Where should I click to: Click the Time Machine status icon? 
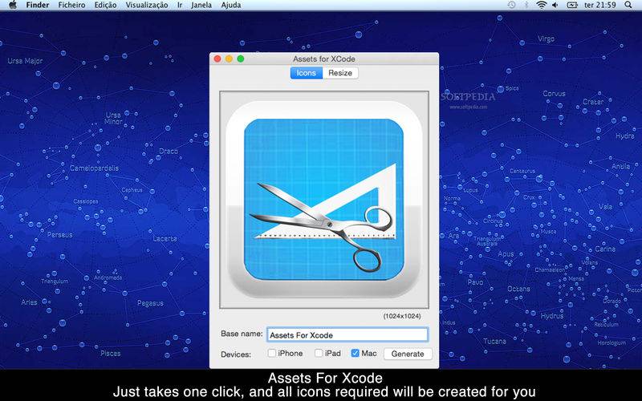point(511,5)
